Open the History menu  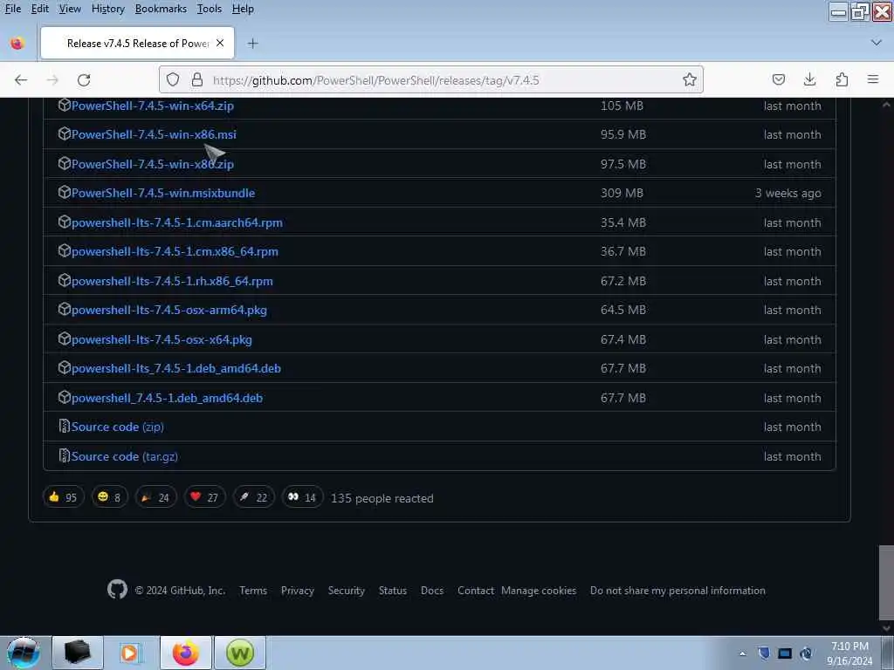107,9
